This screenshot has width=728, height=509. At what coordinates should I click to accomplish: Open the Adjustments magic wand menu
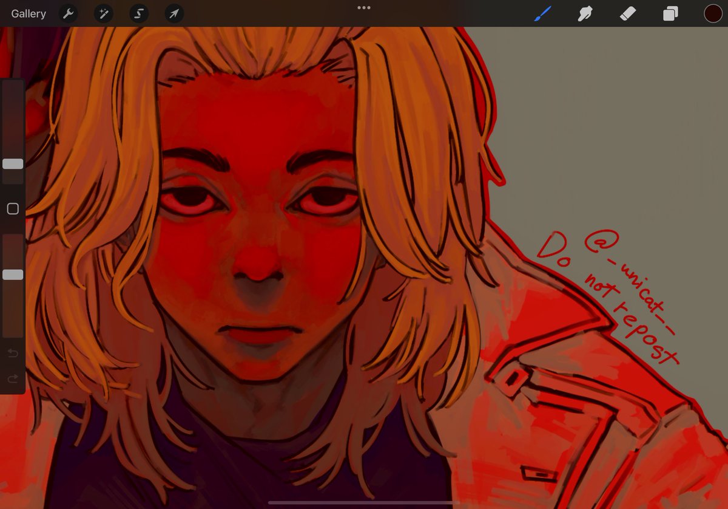(104, 13)
